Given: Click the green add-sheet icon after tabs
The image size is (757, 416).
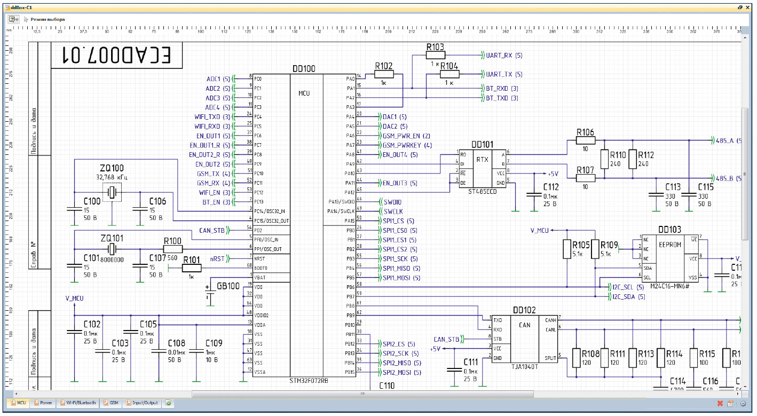Looking at the screenshot, I should pyautogui.click(x=168, y=403).
